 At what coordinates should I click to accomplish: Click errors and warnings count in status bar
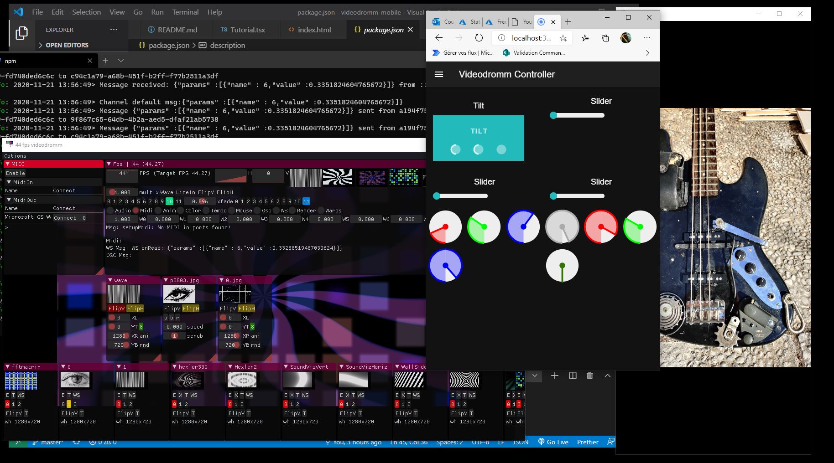point(103,442)
